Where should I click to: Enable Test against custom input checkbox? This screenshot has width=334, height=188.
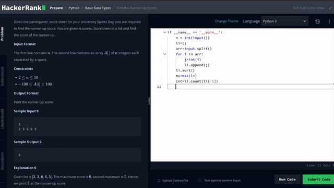click(x=200, y=180)
